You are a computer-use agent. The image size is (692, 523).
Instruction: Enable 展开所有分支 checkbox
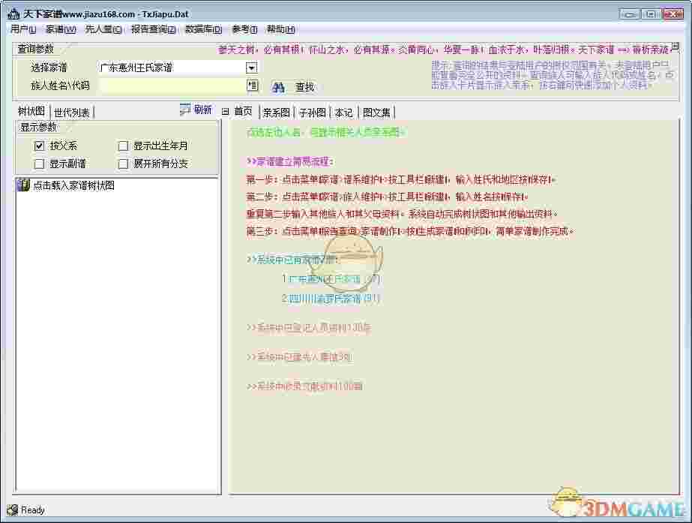124,164
